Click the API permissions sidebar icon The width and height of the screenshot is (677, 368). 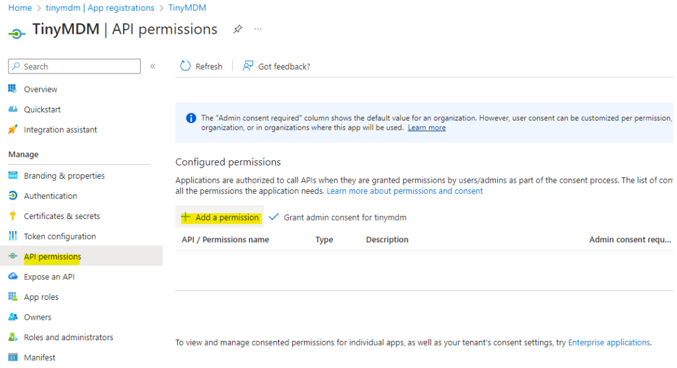[x=13, y=256]
